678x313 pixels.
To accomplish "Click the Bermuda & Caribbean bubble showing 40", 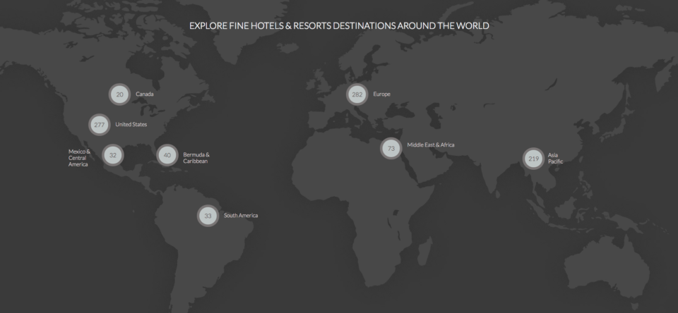I will (x=167, y=155).
